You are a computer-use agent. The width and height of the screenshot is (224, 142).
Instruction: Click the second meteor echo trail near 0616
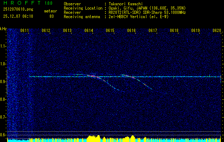(137, 81)
